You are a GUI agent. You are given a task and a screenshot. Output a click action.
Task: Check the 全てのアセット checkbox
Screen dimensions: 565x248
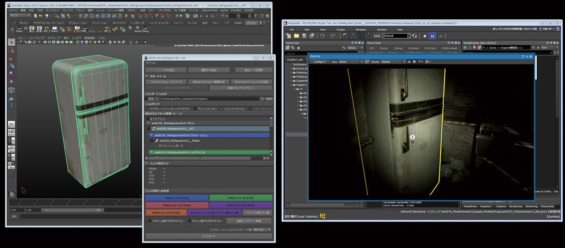pyautogui.click(x=147, y=119)
